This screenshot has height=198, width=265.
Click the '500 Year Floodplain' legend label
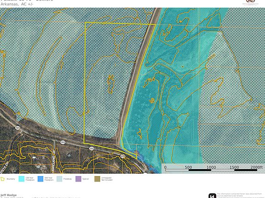pyautogui.click(x=49, y=179)
